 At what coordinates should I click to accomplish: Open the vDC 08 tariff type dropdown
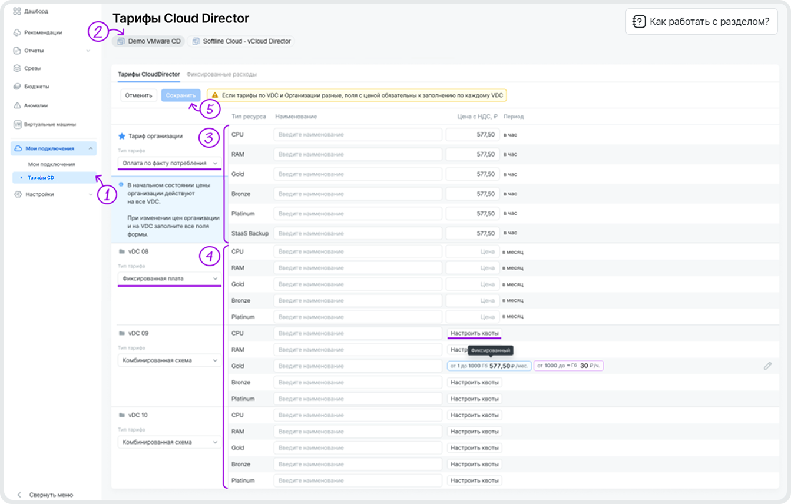tap(169, 278)
